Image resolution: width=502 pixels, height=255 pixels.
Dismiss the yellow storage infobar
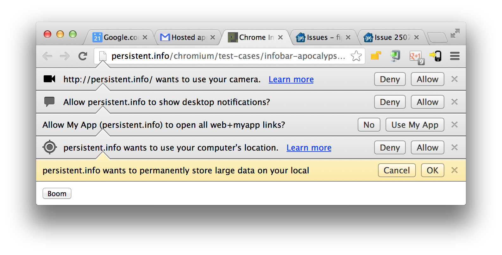[455, 170]
